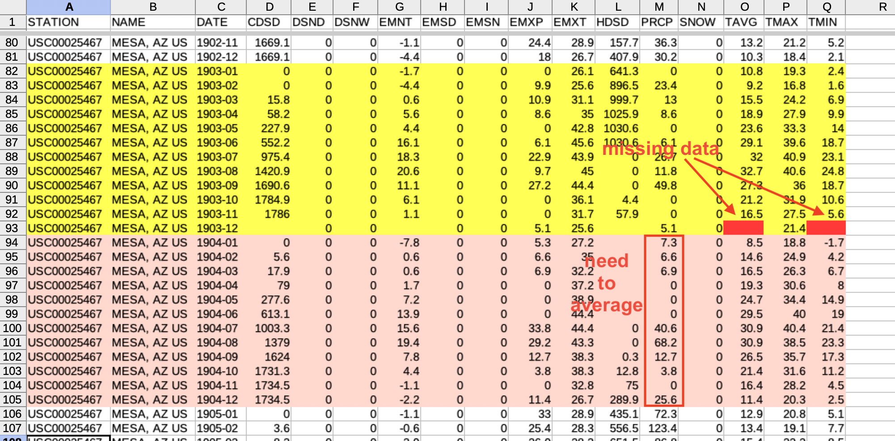Viewport: 895px width, 441px height.
Task: Select the date cell 1904-01
Action: 221,242
